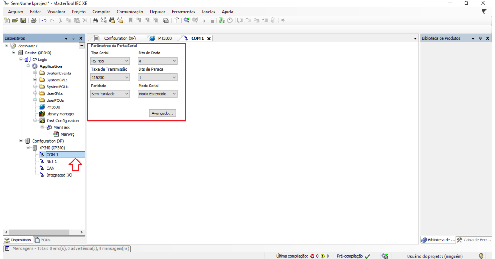Switch to the POUs bottom tab
495x259 pixels.
[42, 240]
